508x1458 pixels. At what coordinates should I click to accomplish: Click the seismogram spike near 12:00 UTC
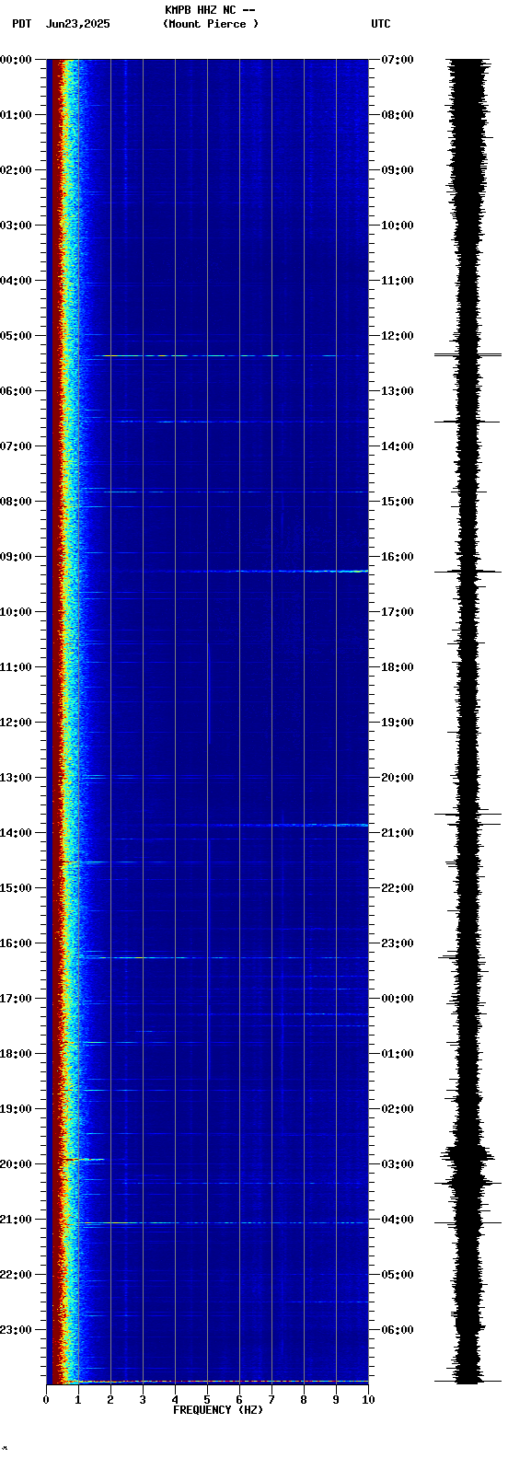[x=468, y=354]
